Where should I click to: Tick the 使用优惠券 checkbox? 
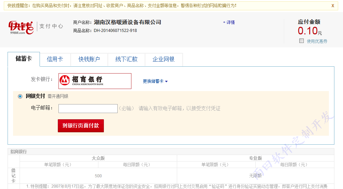(301, 41)
